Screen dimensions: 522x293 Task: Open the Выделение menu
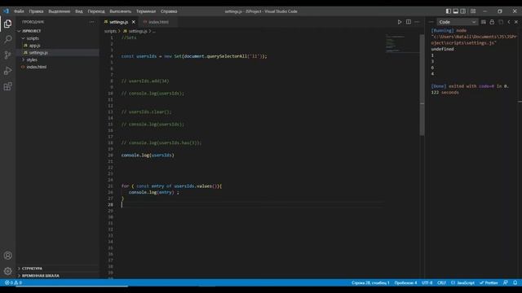pos(60,11)
